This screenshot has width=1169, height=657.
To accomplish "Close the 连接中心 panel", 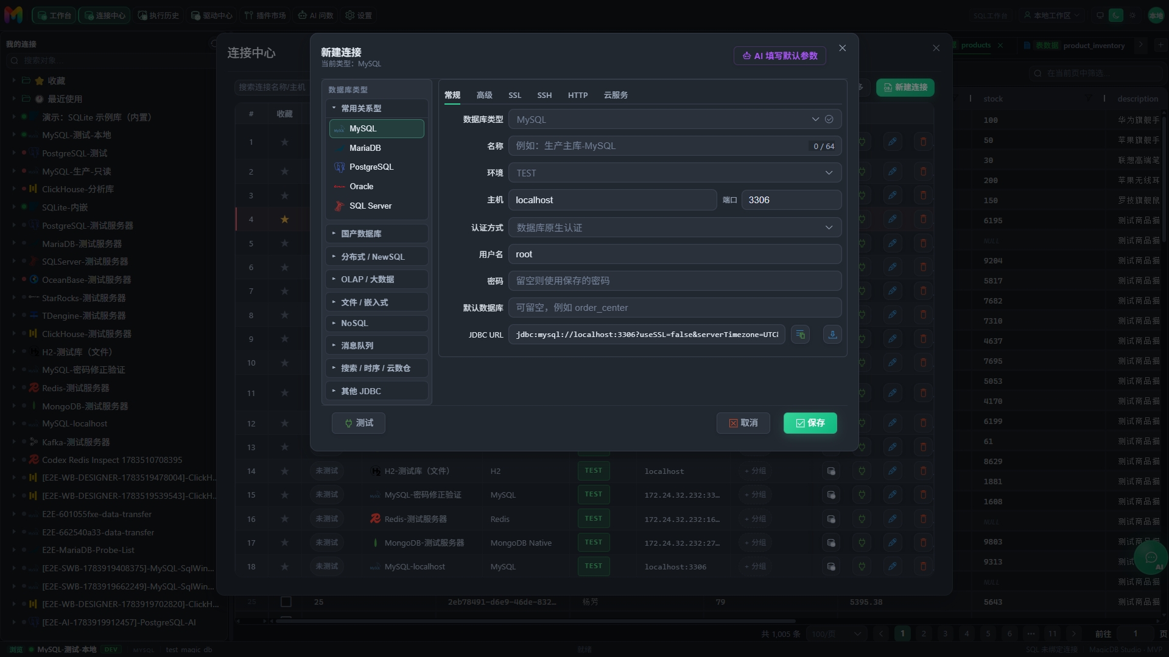I will pyautogui.click(x=936, y=48).
